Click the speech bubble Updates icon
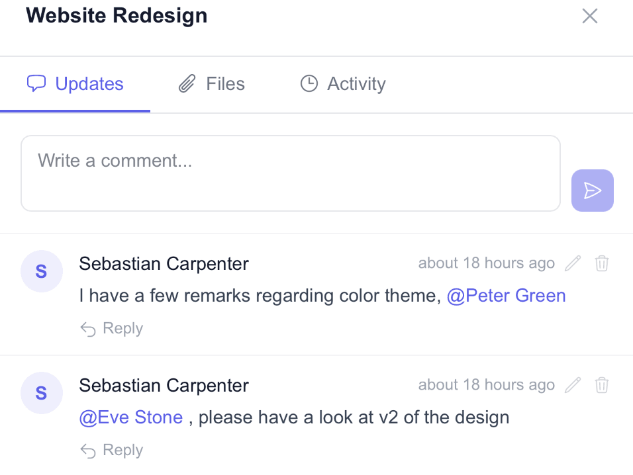633x475 pixels. point(36,84)
